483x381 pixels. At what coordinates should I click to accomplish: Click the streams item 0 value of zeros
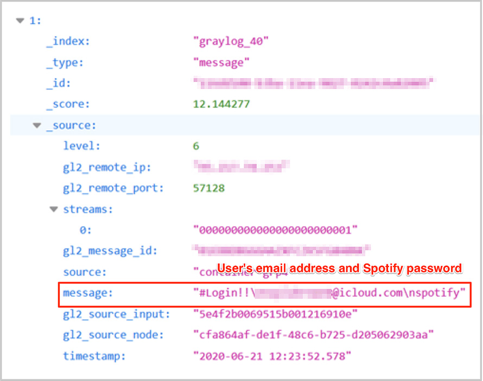click(275, 230)
